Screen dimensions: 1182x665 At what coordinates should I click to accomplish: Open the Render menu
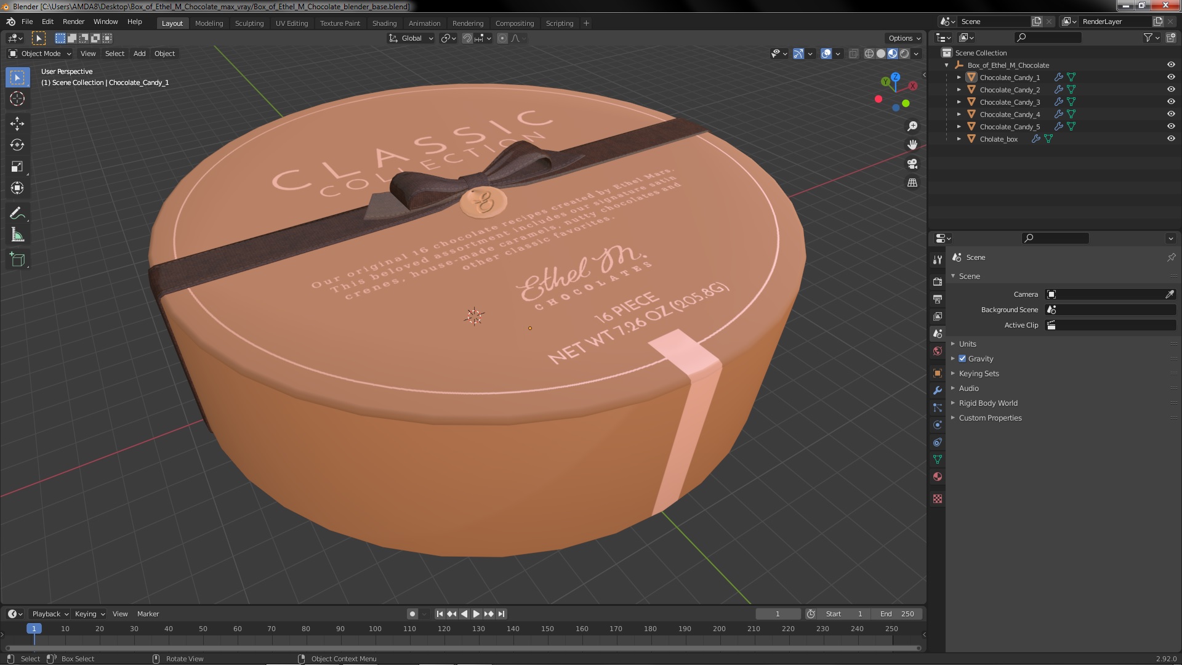(73, 22)
